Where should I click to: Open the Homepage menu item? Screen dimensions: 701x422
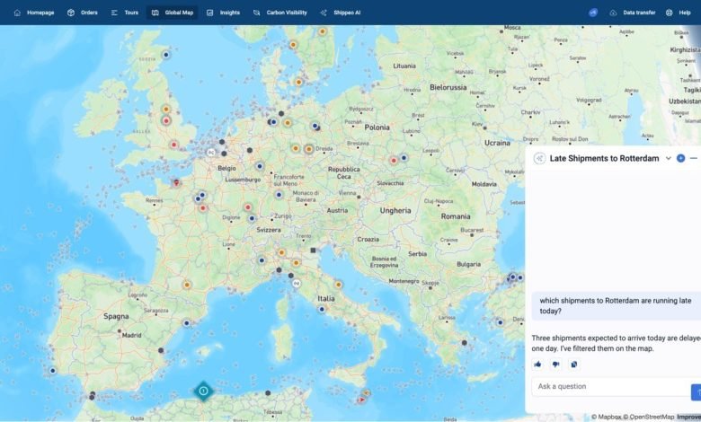tap(33, 13)
